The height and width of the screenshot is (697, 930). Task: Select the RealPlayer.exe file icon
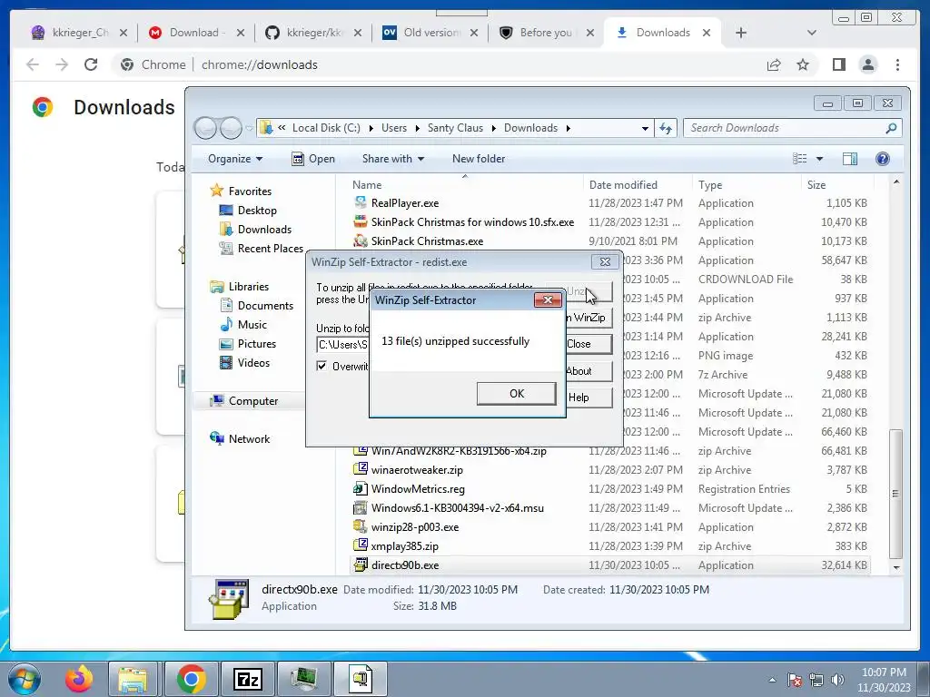(360, 202)
